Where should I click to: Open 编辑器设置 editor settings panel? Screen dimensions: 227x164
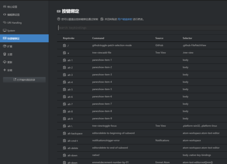coord(24,14)
